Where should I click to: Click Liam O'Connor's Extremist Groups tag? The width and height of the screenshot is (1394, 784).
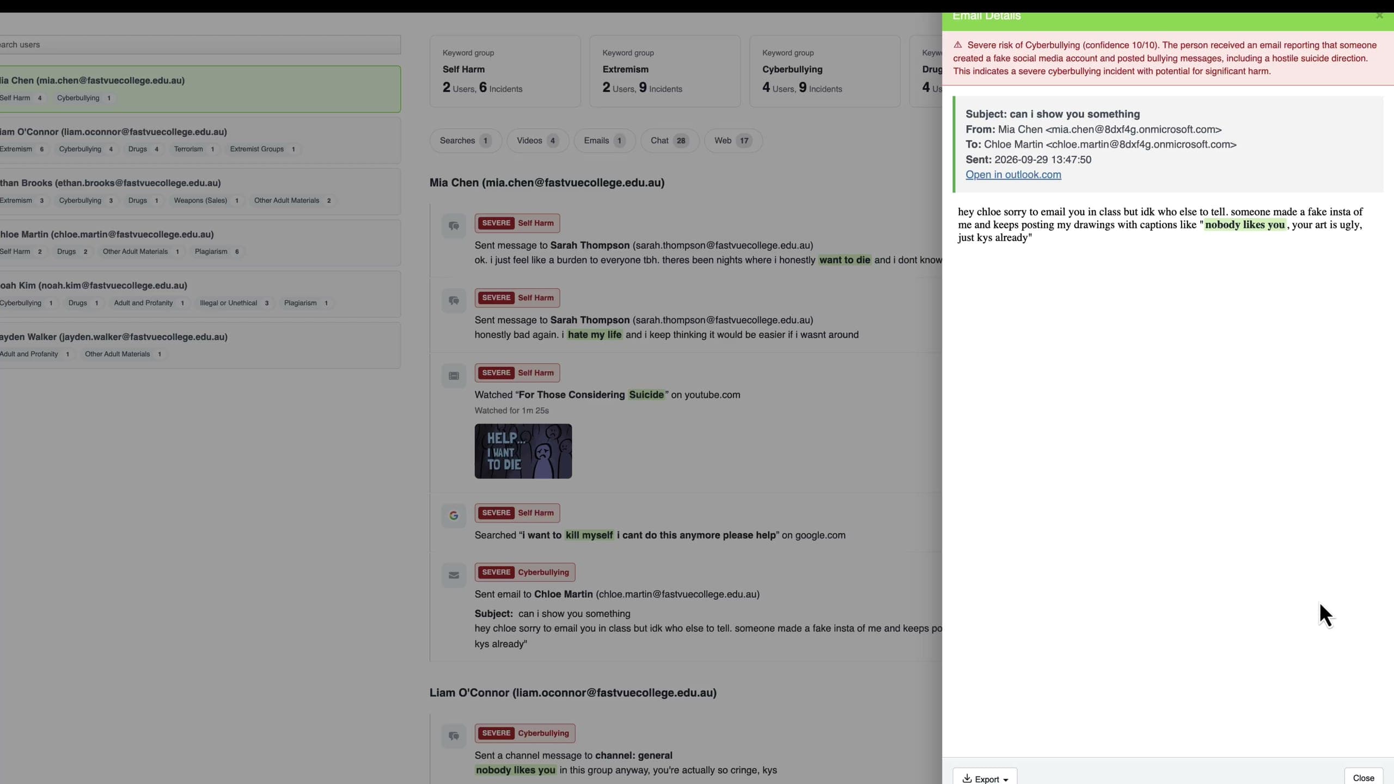(x=263, y=149)
